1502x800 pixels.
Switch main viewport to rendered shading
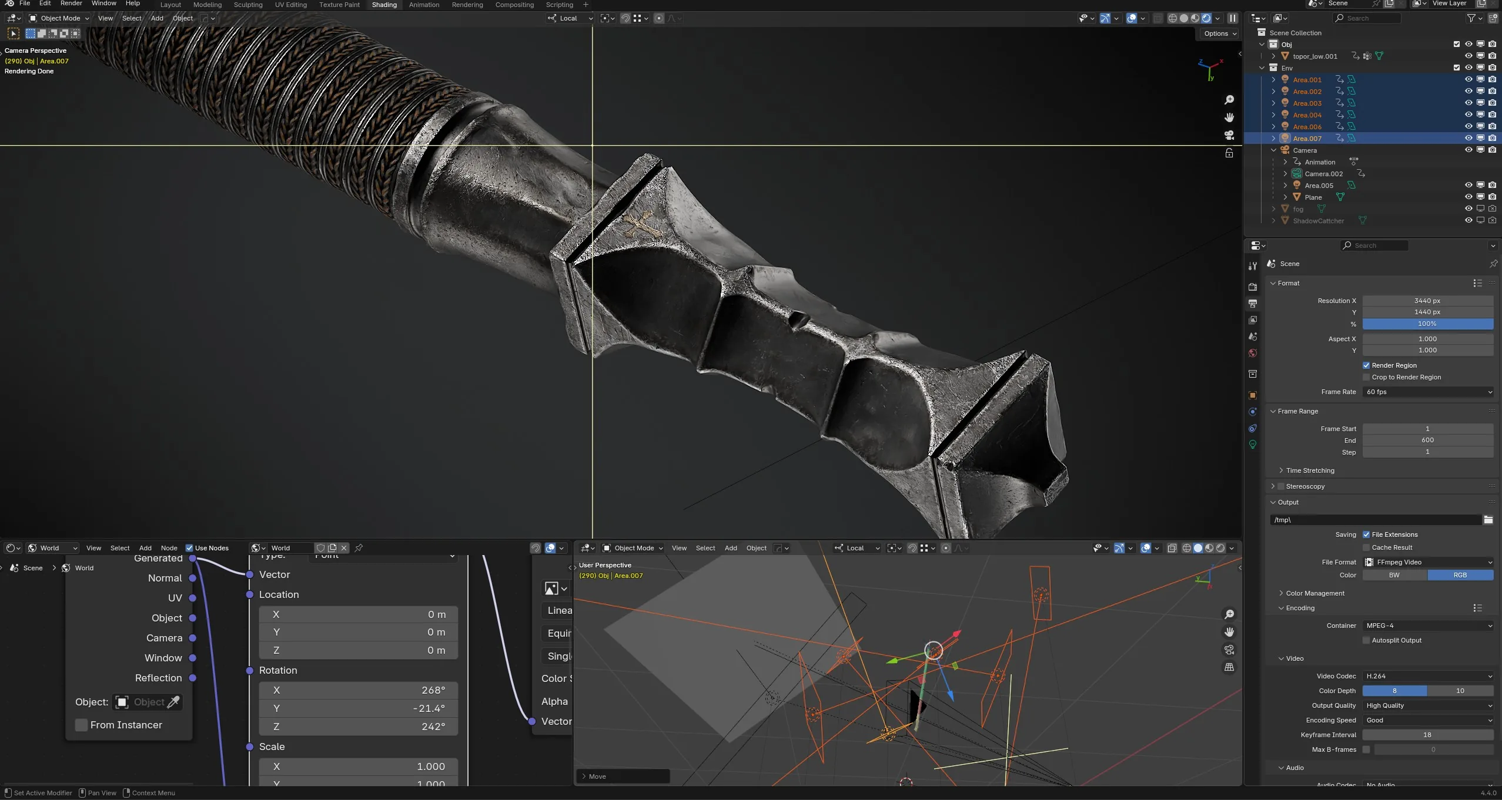click(1206, 18)
